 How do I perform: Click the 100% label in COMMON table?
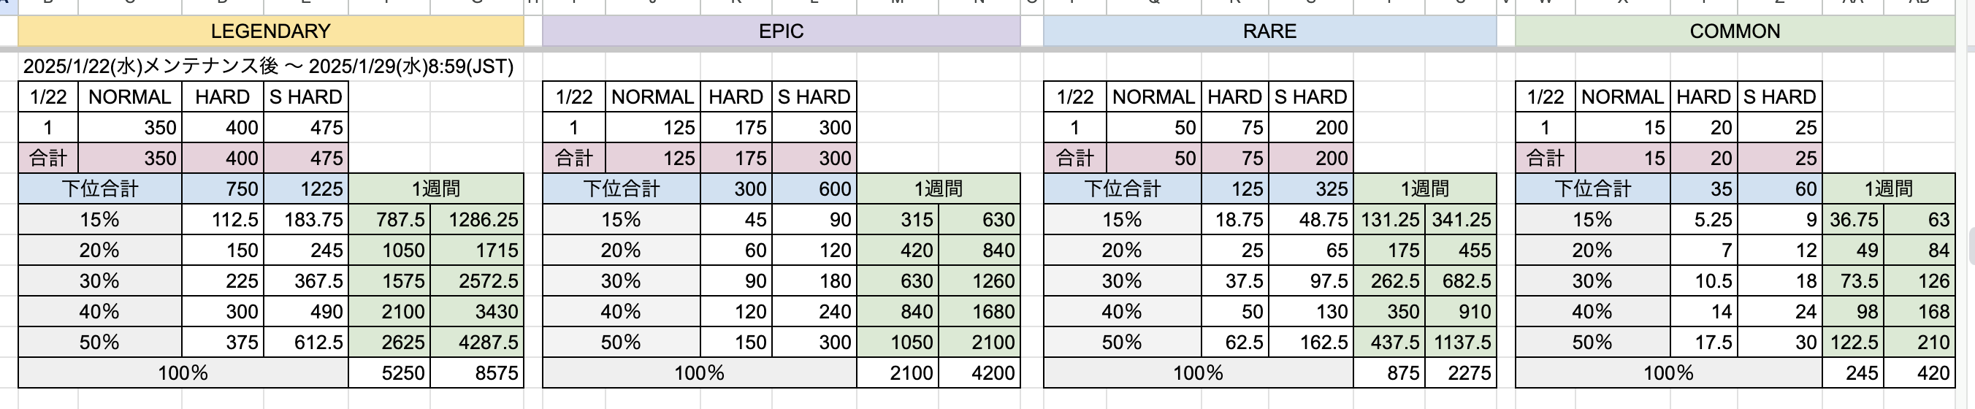(x=1668, y=374)
